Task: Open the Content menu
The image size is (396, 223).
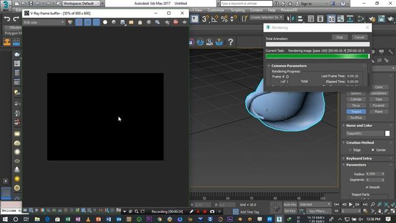Action: point(256,10)
